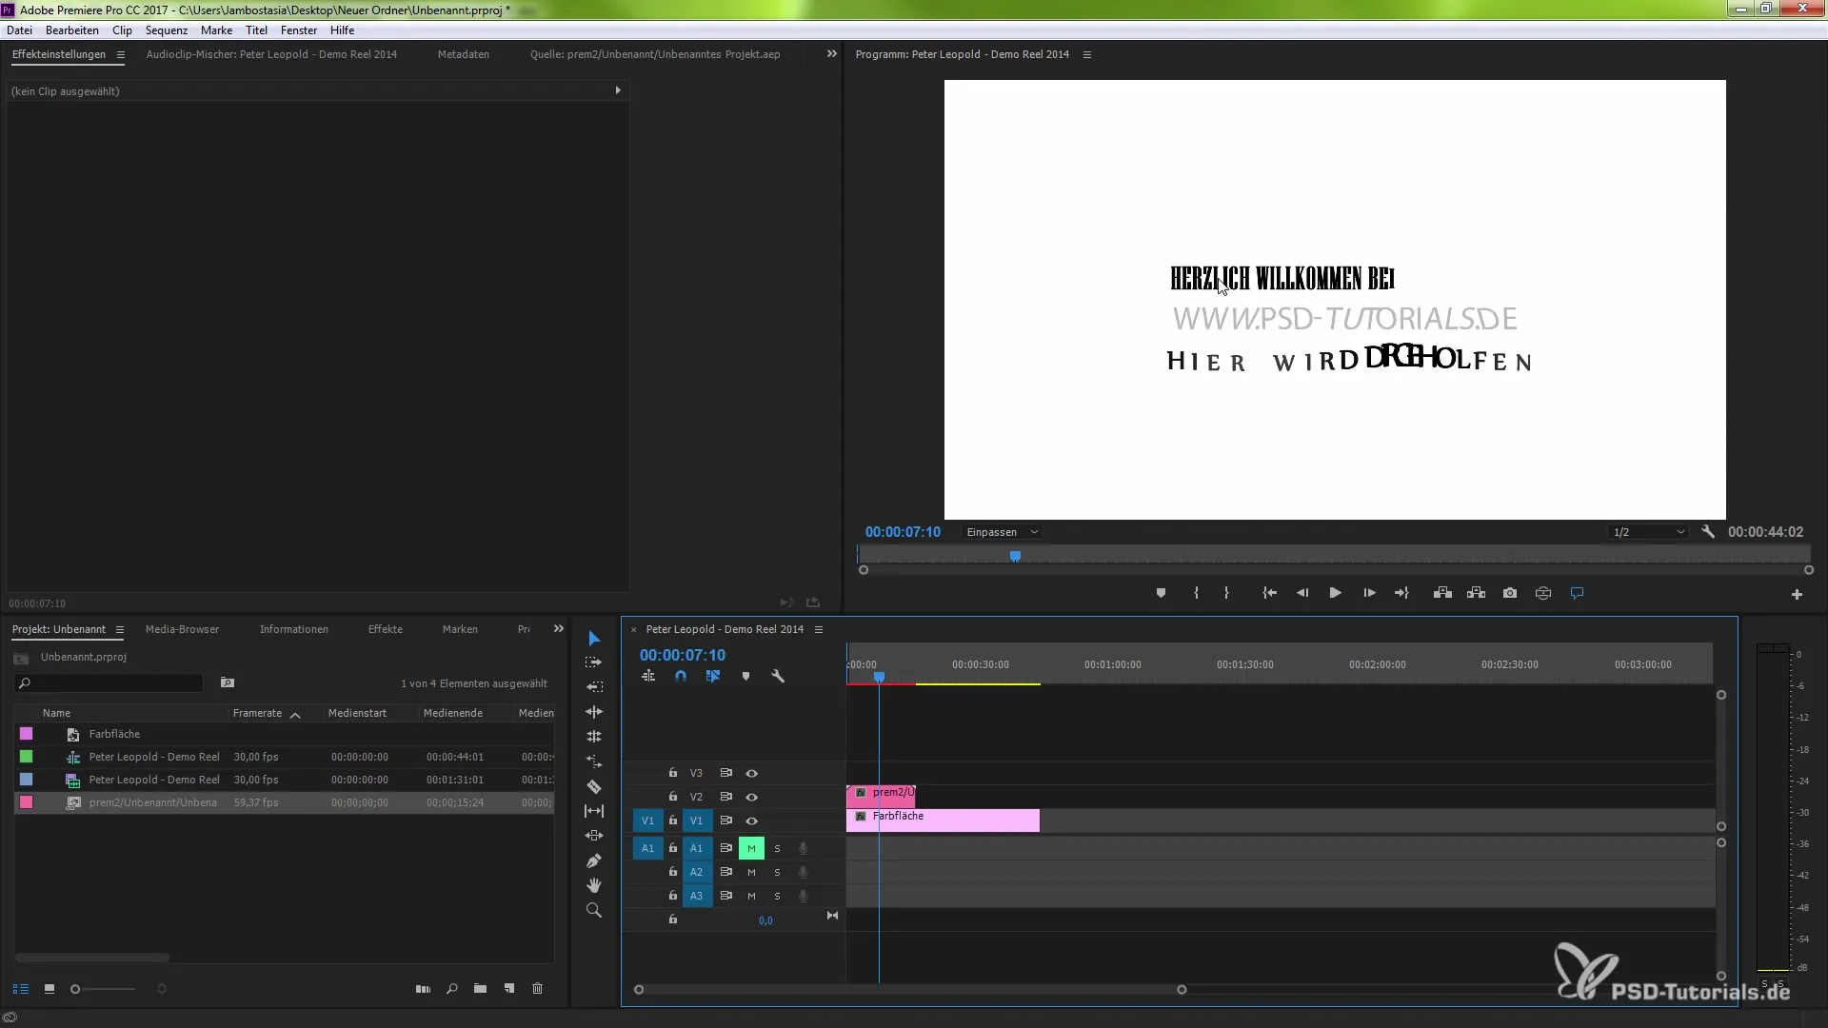Switch project panel to list view
Viewport: 1828px width, 1028px height.
tap(20, 990)
